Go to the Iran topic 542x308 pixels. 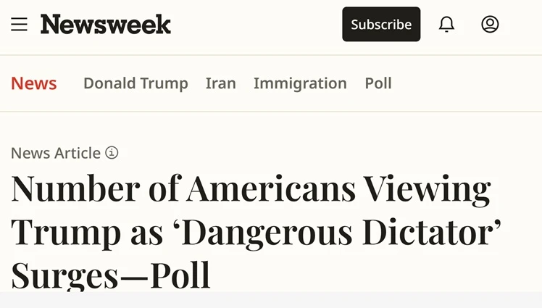pyautogui.click(x=220, y=83)
